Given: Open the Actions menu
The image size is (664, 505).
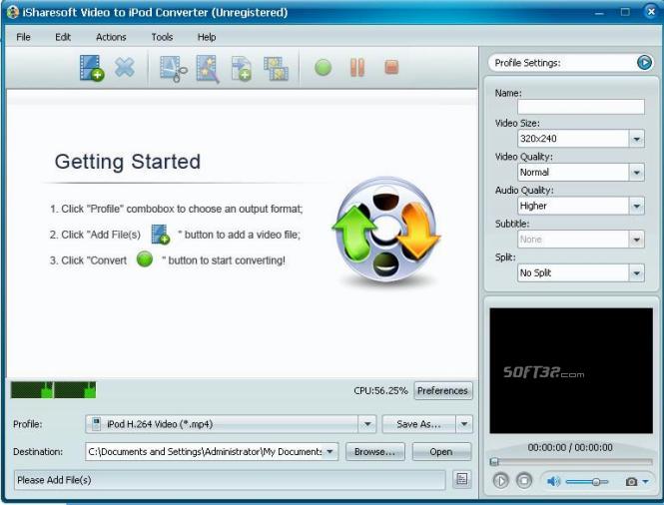Looking at the screenshot, I should [111, 37].
